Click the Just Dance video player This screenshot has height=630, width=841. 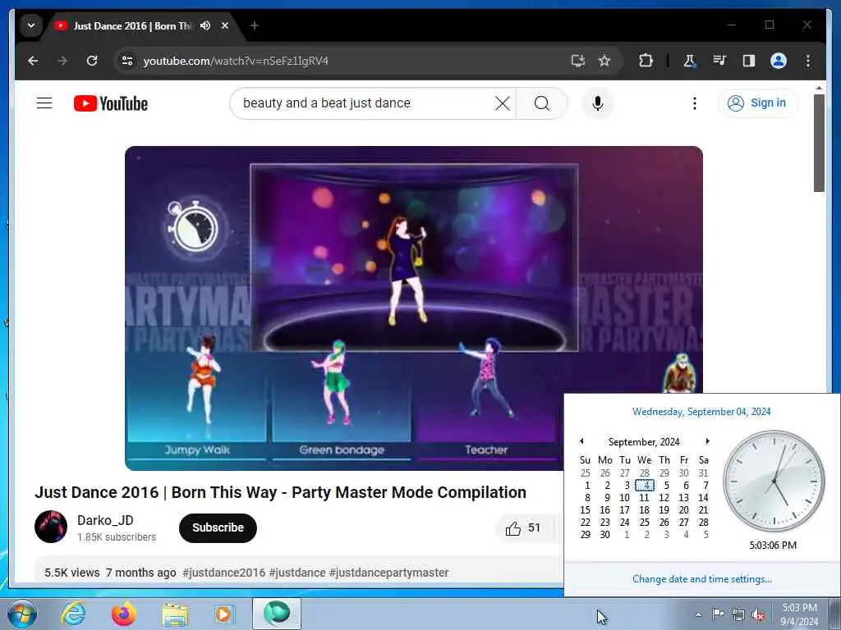414,308
